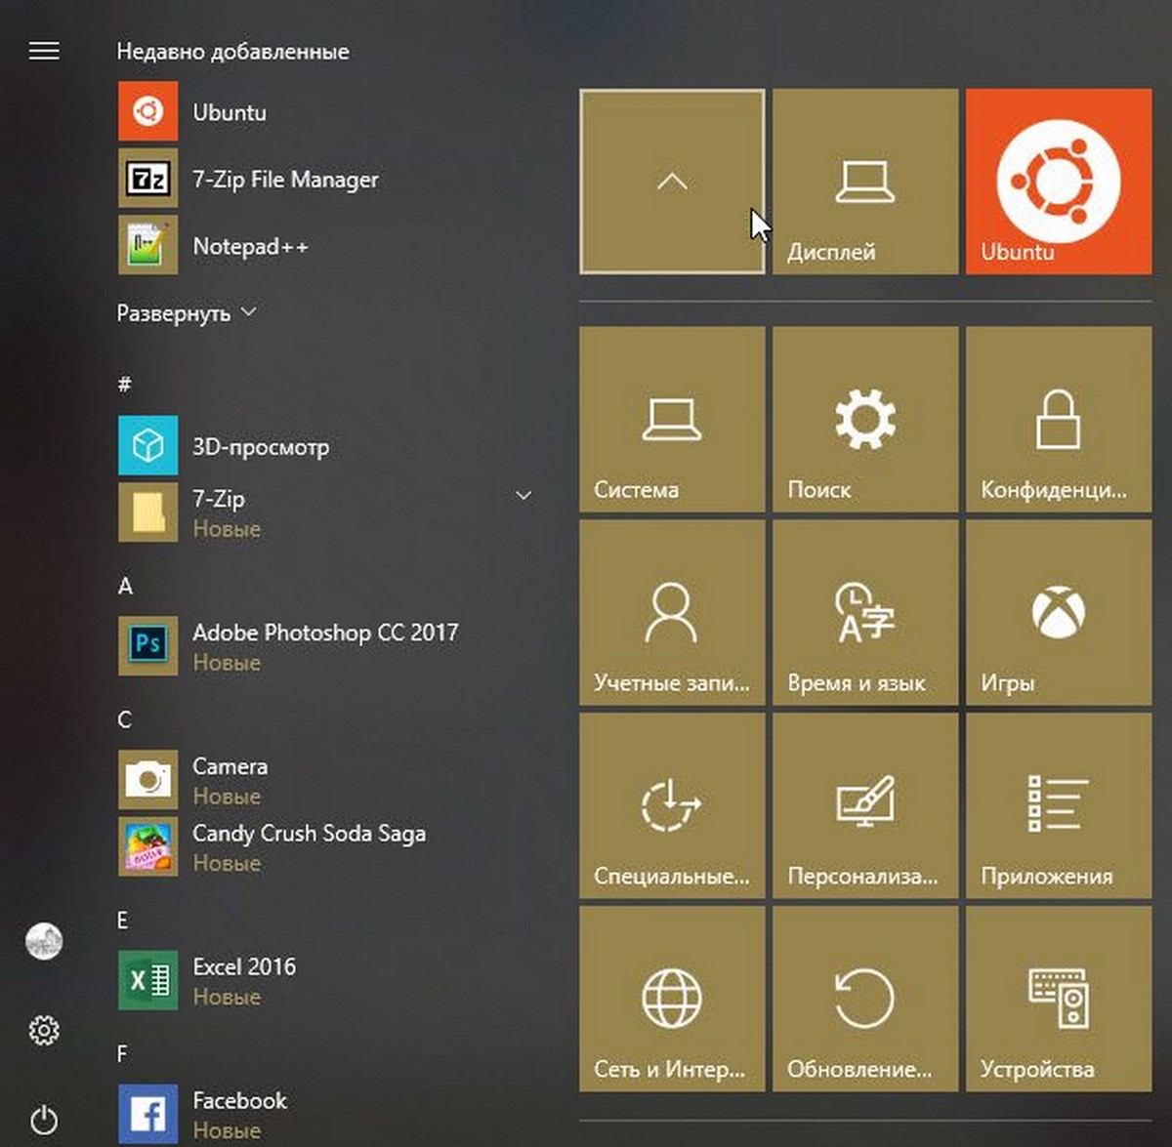Image resolution: width=1172 pixels, height=1147 pixels.
Task: Open the Система settings tile
Action: pos(672,420)
